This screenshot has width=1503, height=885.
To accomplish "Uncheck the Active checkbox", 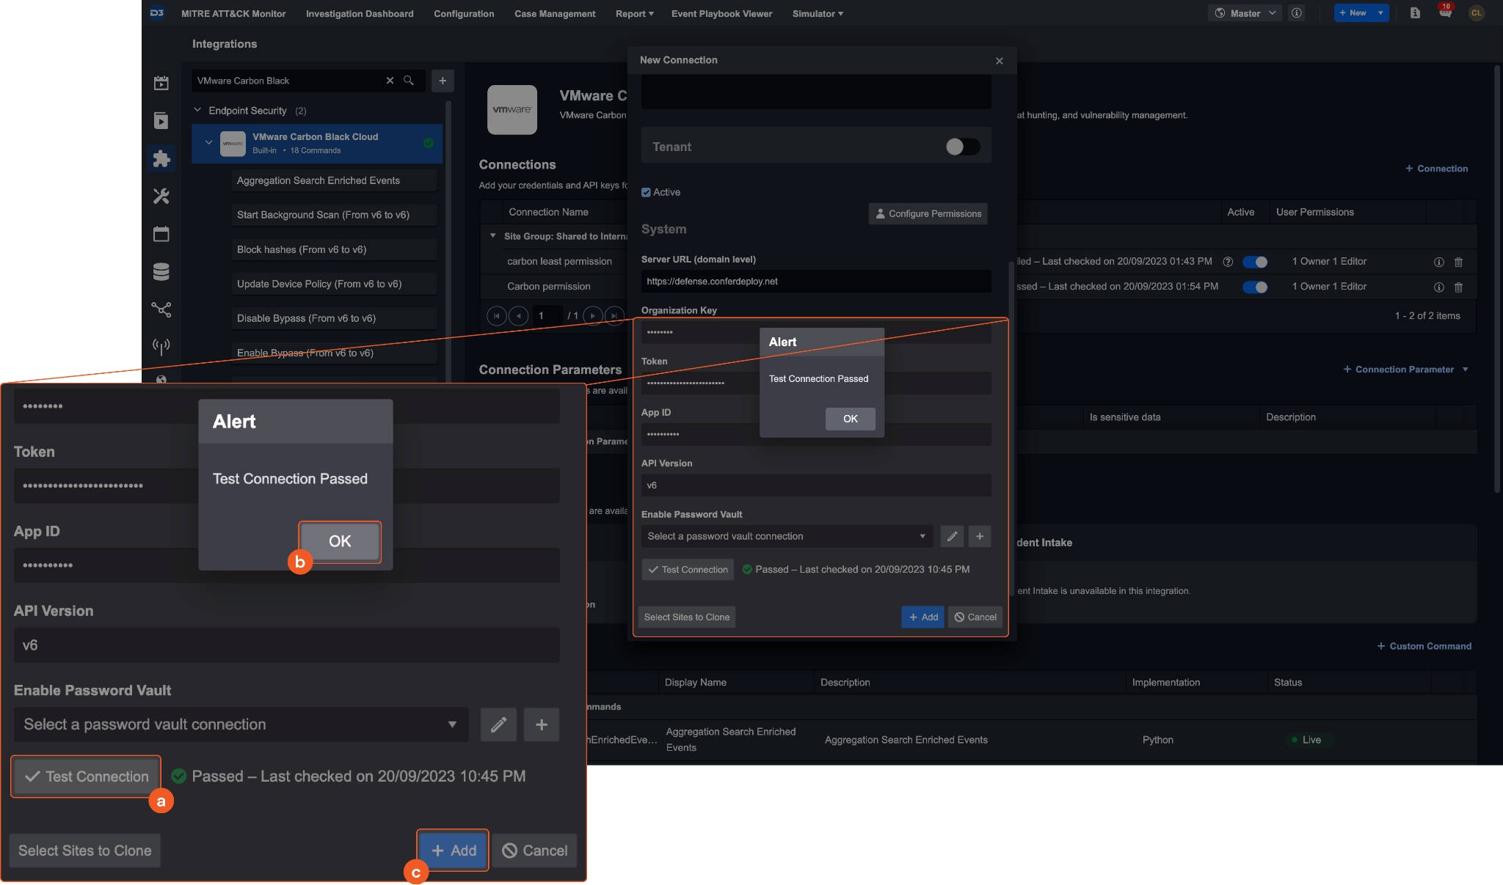I will (646, 192).
